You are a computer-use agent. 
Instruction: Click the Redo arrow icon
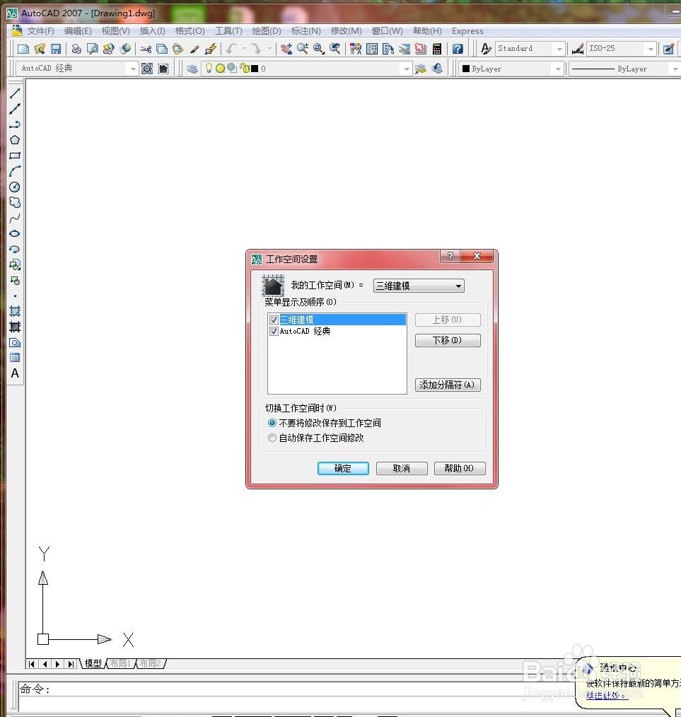257,49
